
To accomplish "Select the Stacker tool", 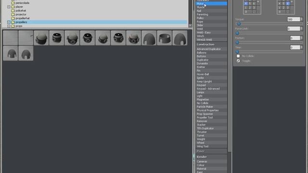I will (211, 125).
